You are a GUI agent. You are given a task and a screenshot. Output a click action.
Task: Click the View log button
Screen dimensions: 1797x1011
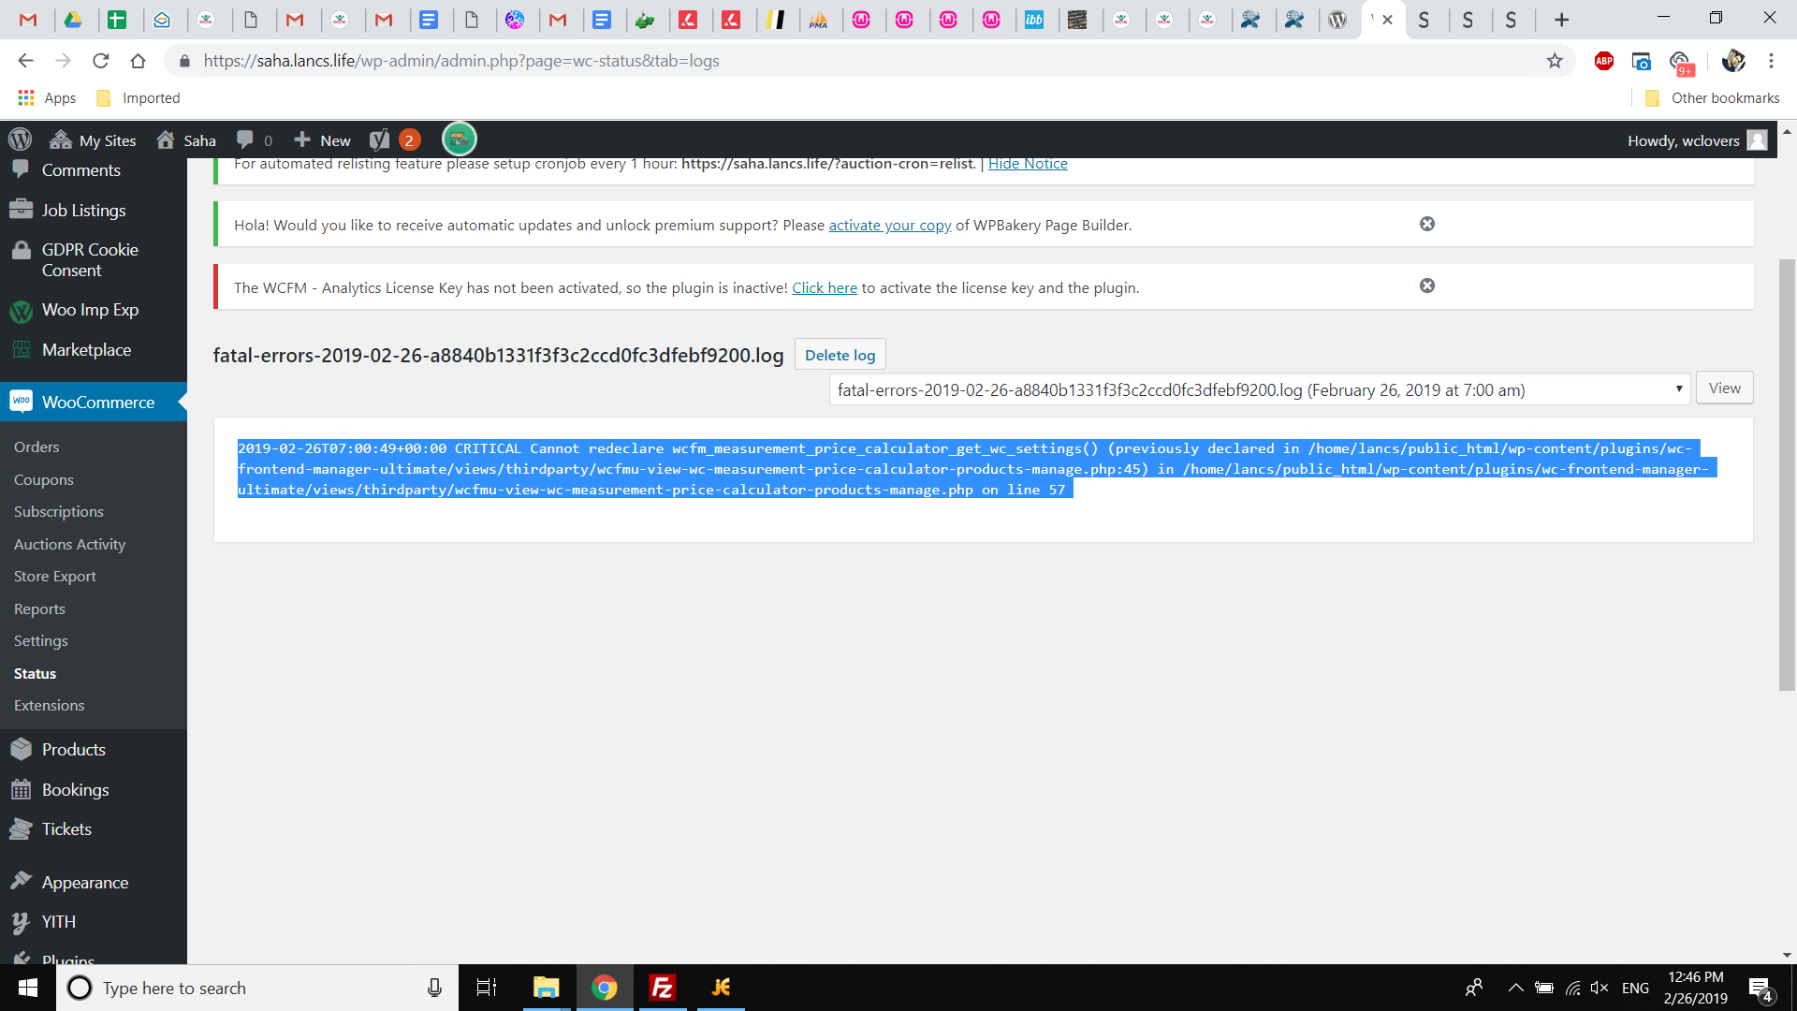[1724, 388]
